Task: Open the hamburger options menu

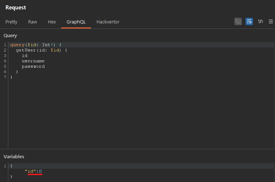Action: 271,22
